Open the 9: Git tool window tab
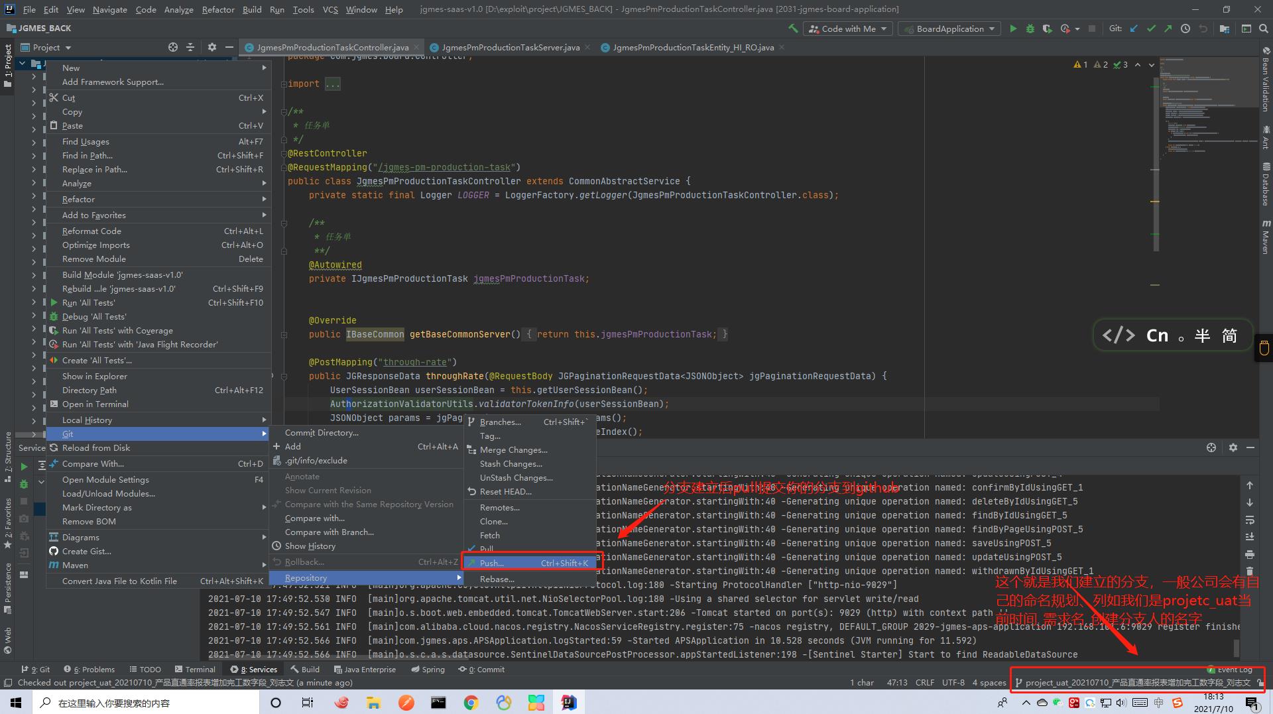The width and height of the screenshot is (1273, 714). click(36, 670)
